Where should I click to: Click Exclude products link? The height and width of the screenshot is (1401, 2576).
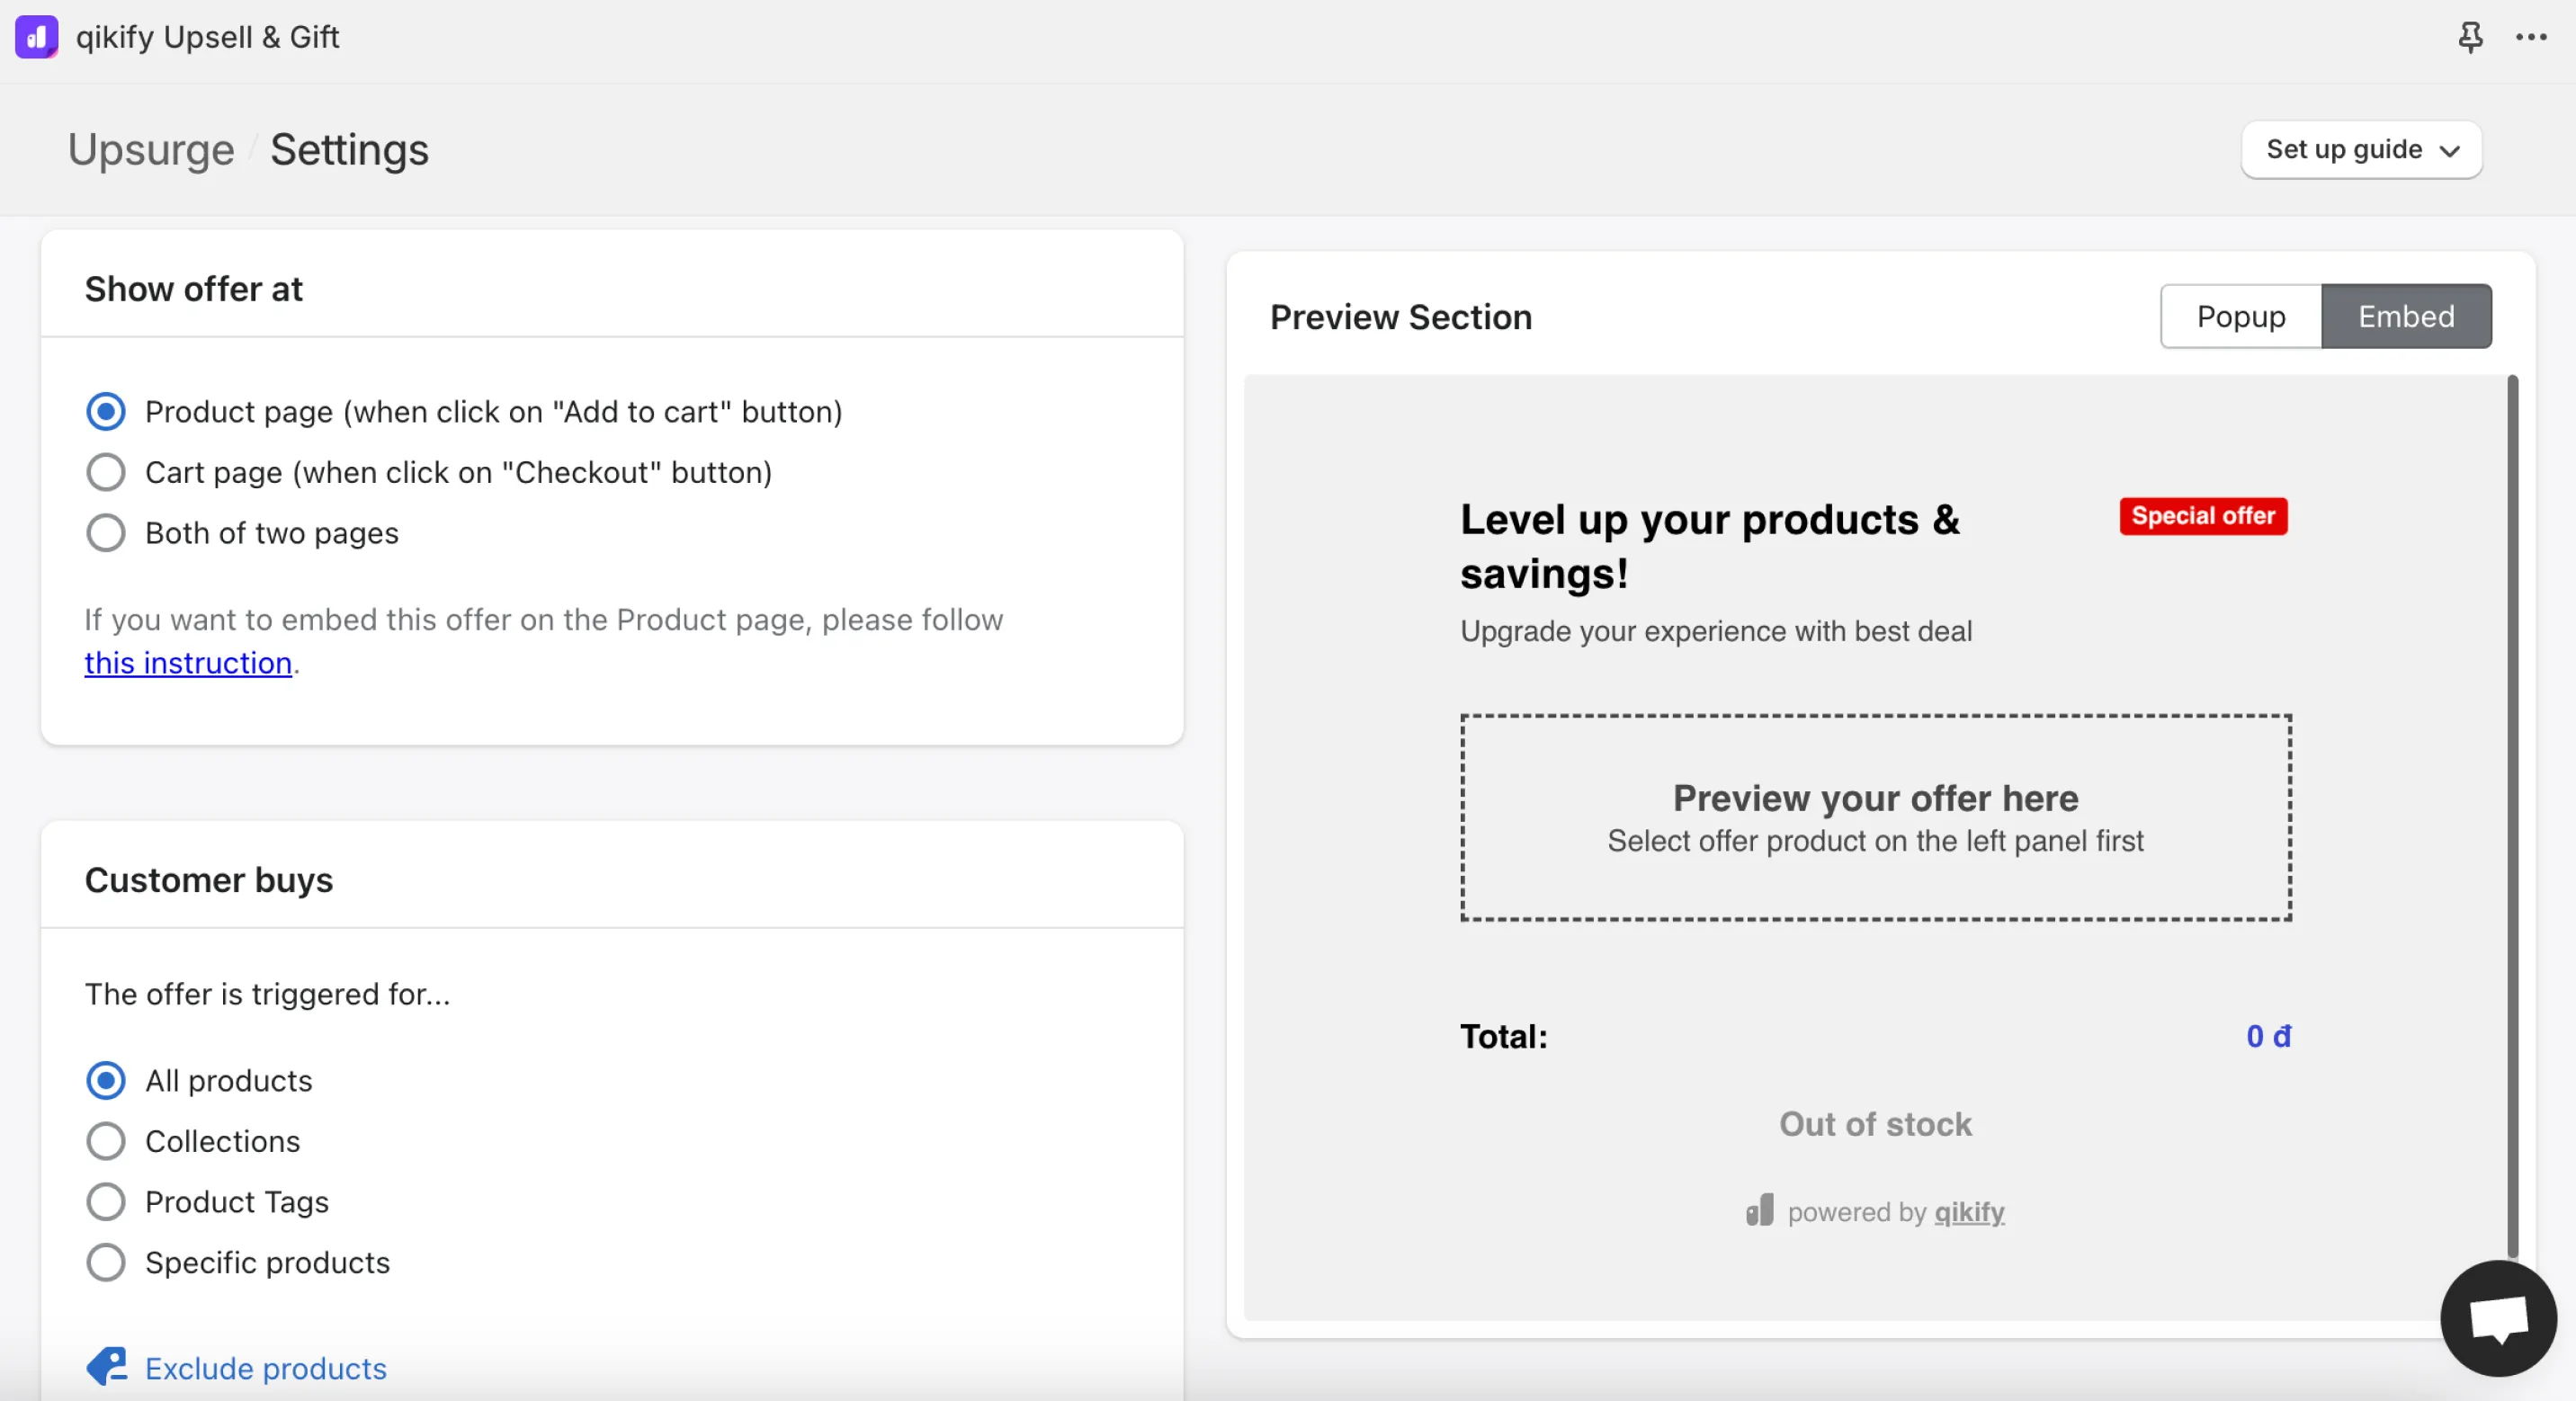tap(266, 1368)
